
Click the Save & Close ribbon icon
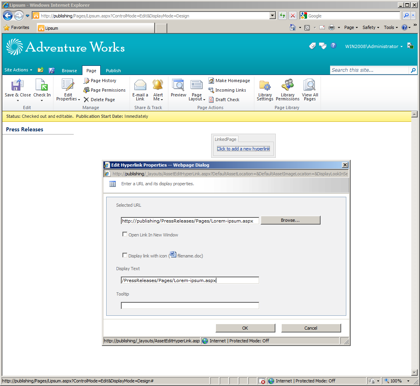tap(17, 85)
